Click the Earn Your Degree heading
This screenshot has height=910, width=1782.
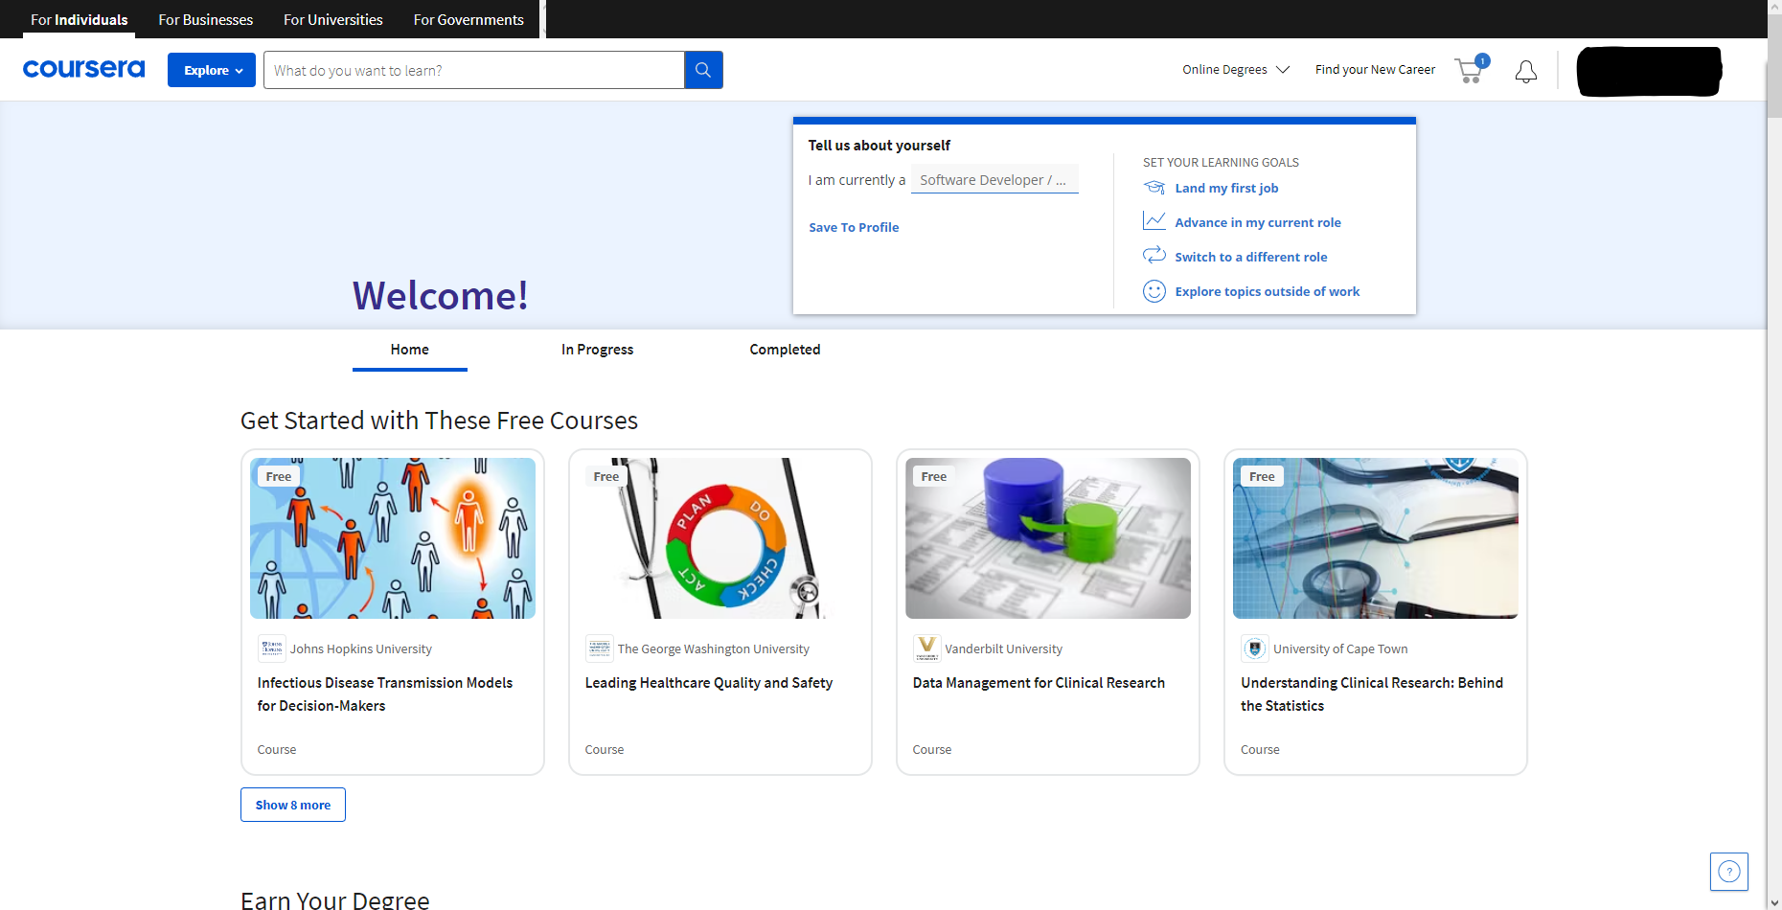[x=335, y=899]
